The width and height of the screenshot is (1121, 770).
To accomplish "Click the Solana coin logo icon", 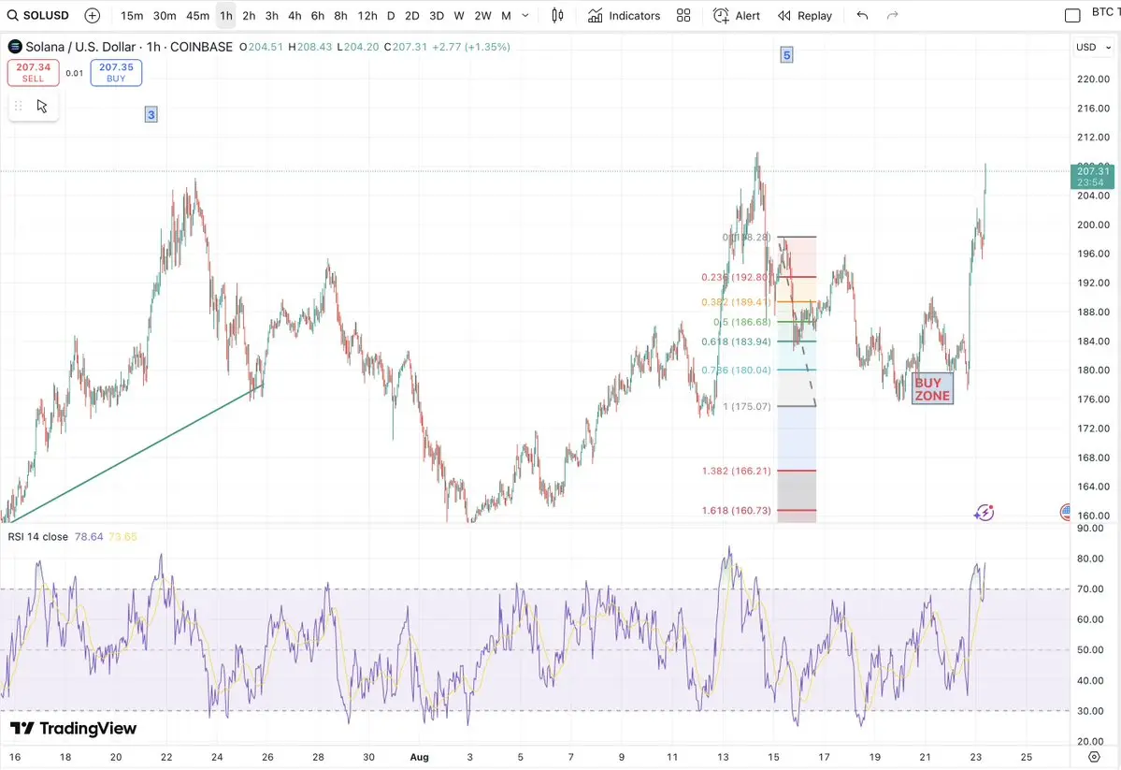I will click(14, 47).
